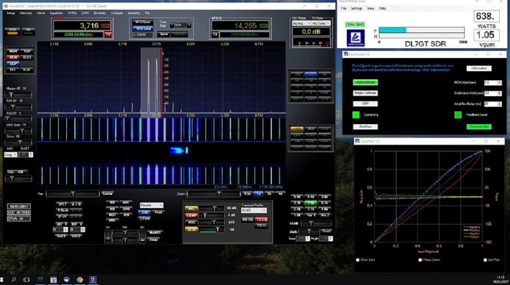Adjust the display Pan slider
Screen dimensions: 510x285
(72, 194)
